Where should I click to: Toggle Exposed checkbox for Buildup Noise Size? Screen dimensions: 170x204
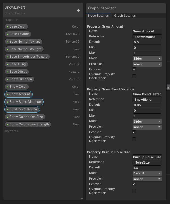coord(134,184)
